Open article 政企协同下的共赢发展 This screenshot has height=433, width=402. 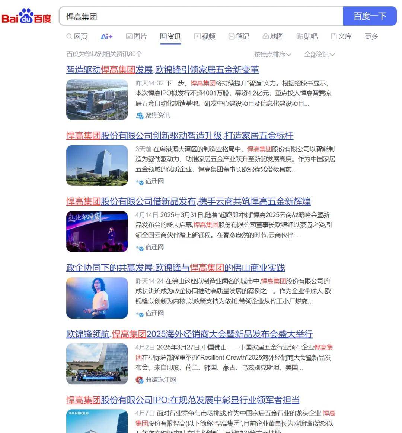pyautogui.click(x=176, y=268)
